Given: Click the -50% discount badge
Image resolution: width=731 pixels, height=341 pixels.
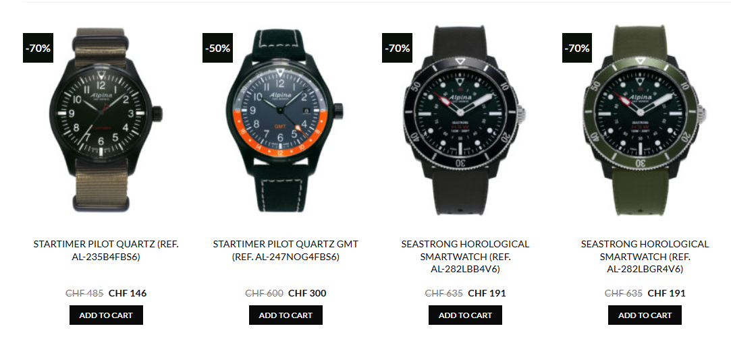Looking at the screenshot, I should (217, 48).
